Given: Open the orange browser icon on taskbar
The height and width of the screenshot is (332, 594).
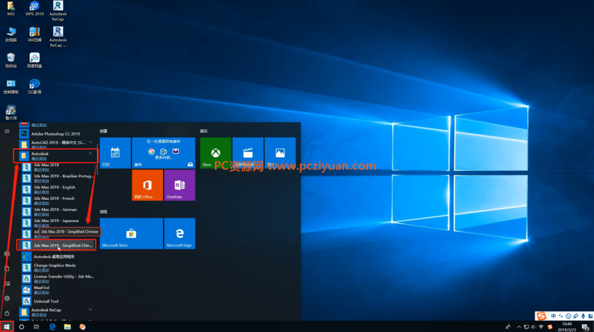Looking at the screenshot, I should tap(82, 327).
